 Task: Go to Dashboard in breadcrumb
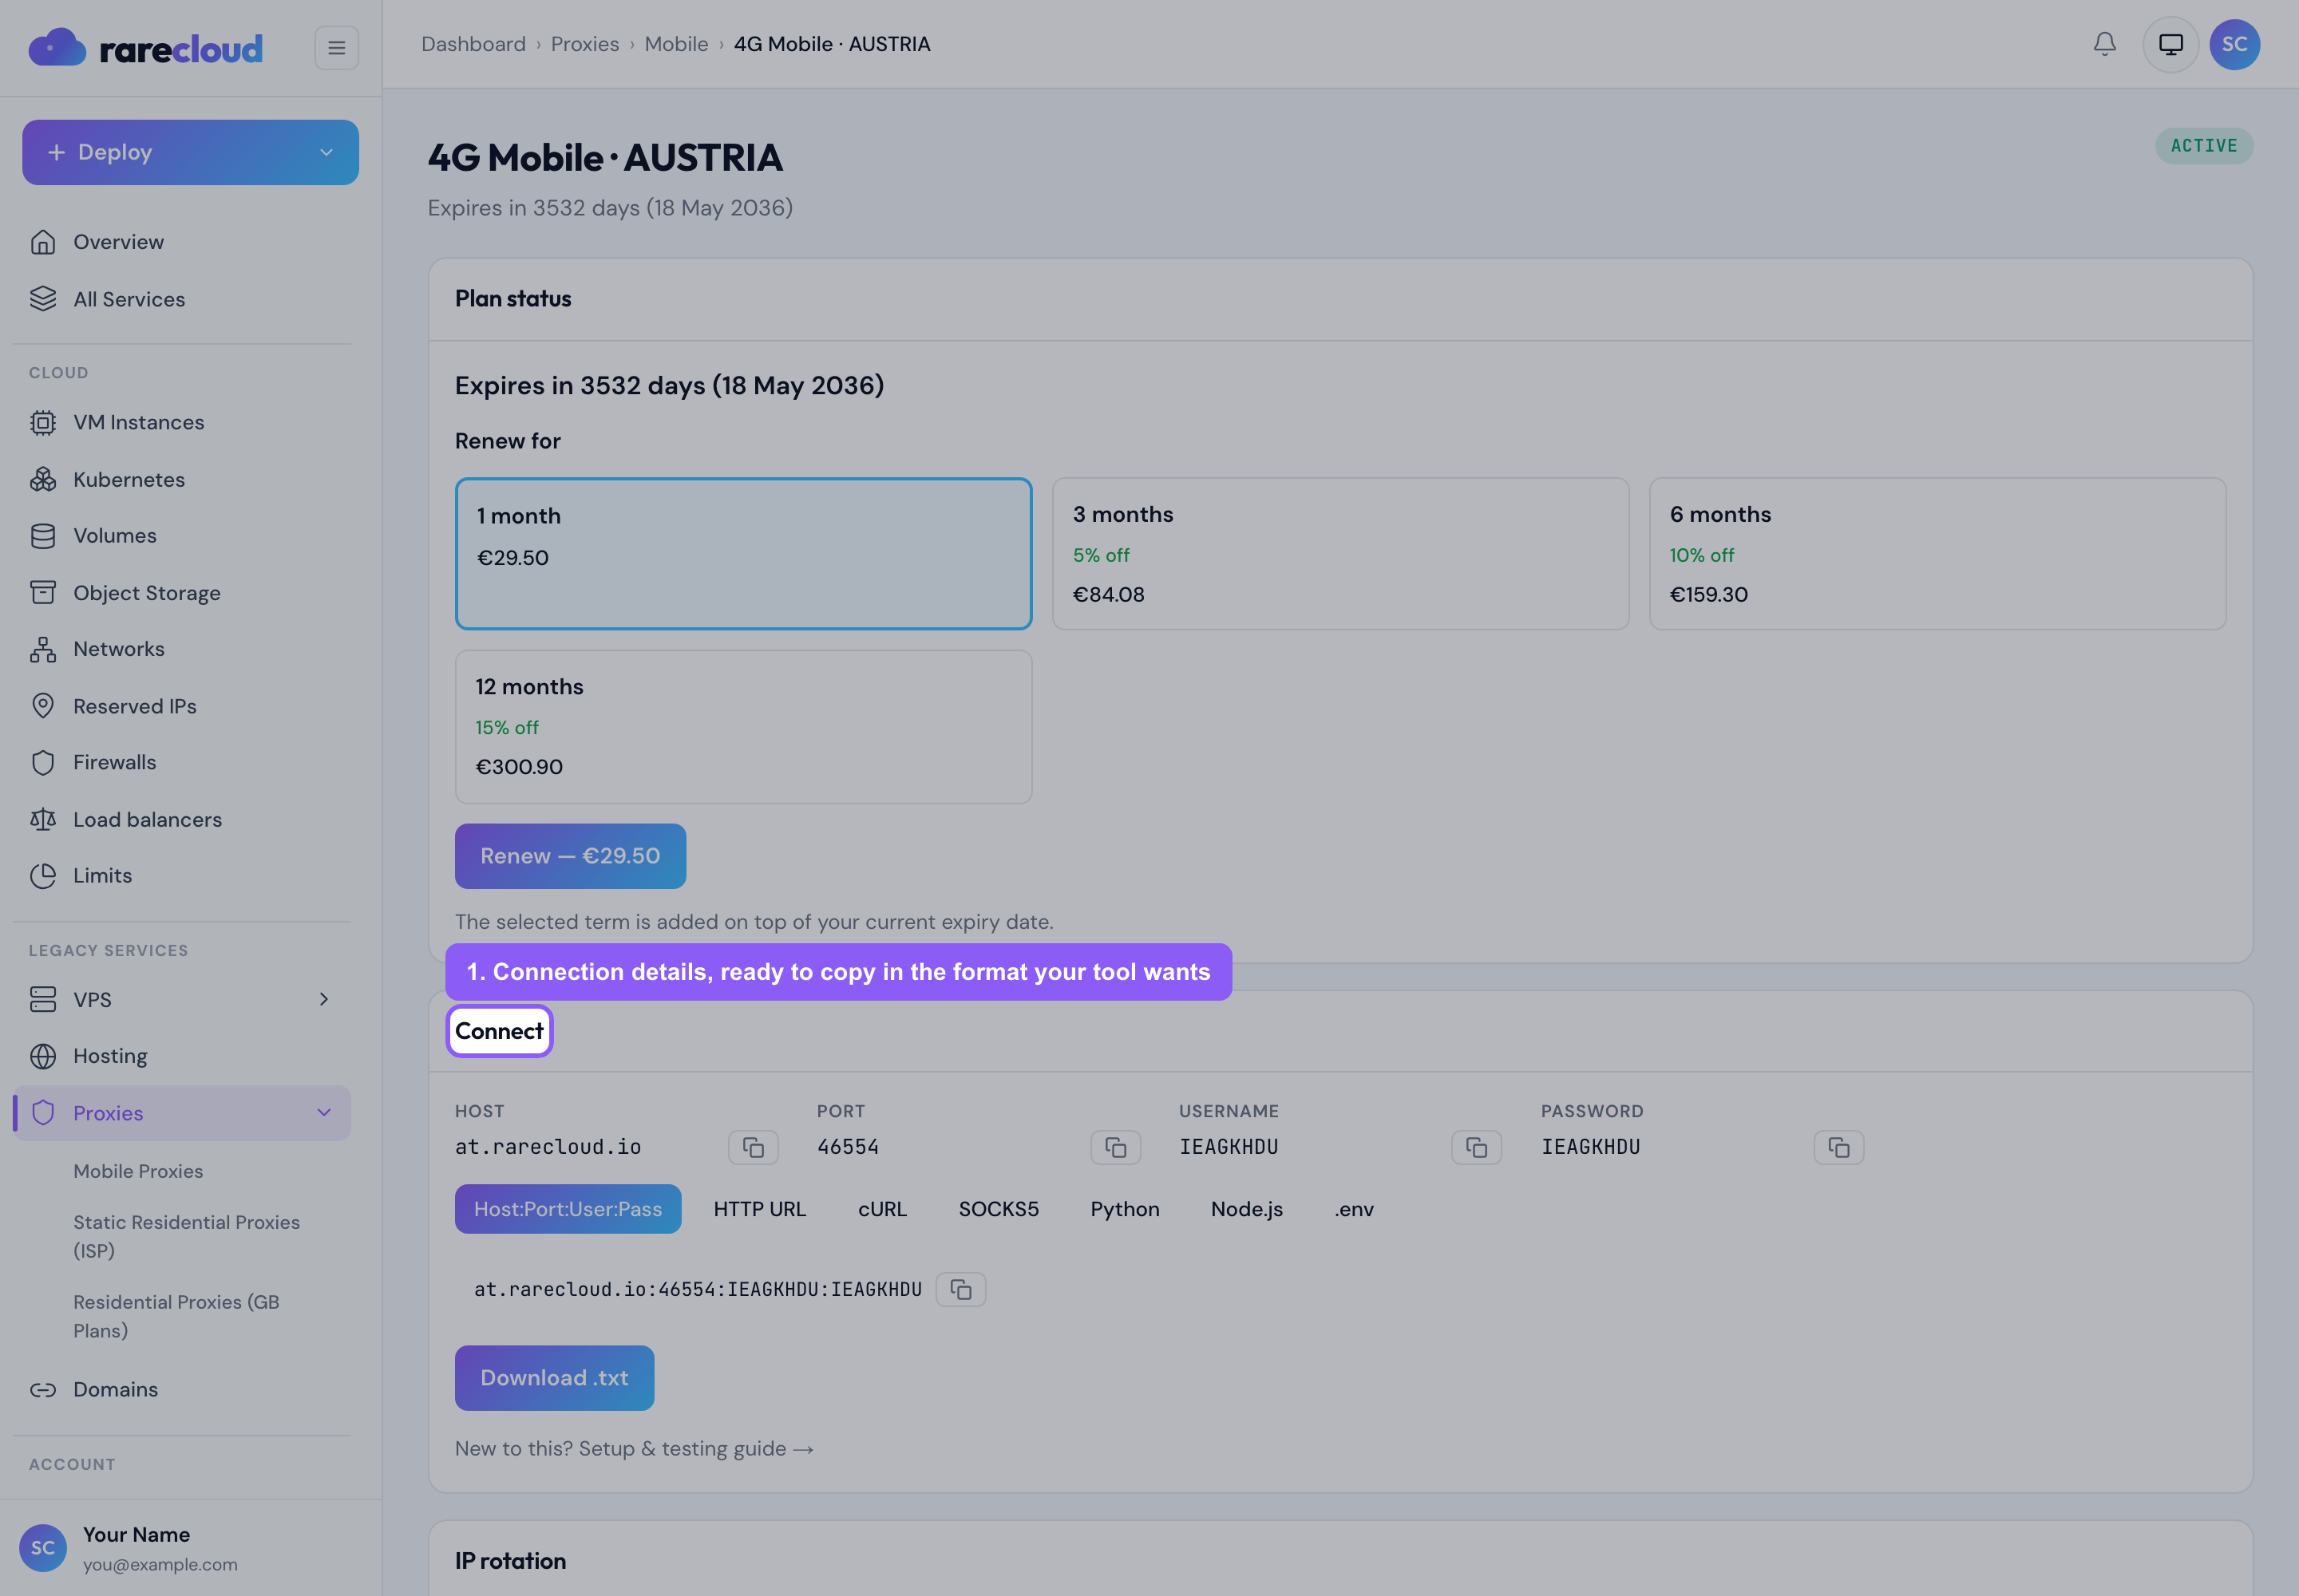pos(473,44)
